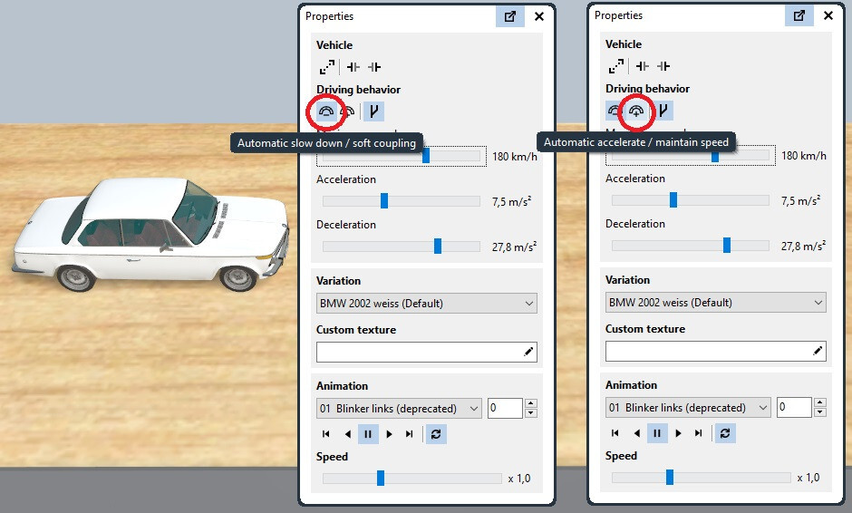Click the Custom texture field in right panel
This screenshot has height=513, width=852.
point(716,351)
